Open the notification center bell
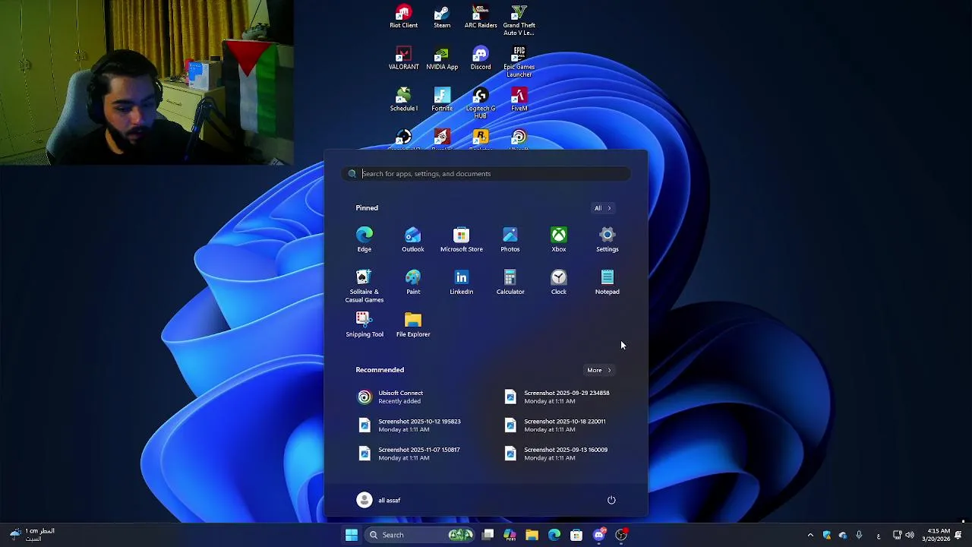Screen dimensions: 972x547 point(958,535)
